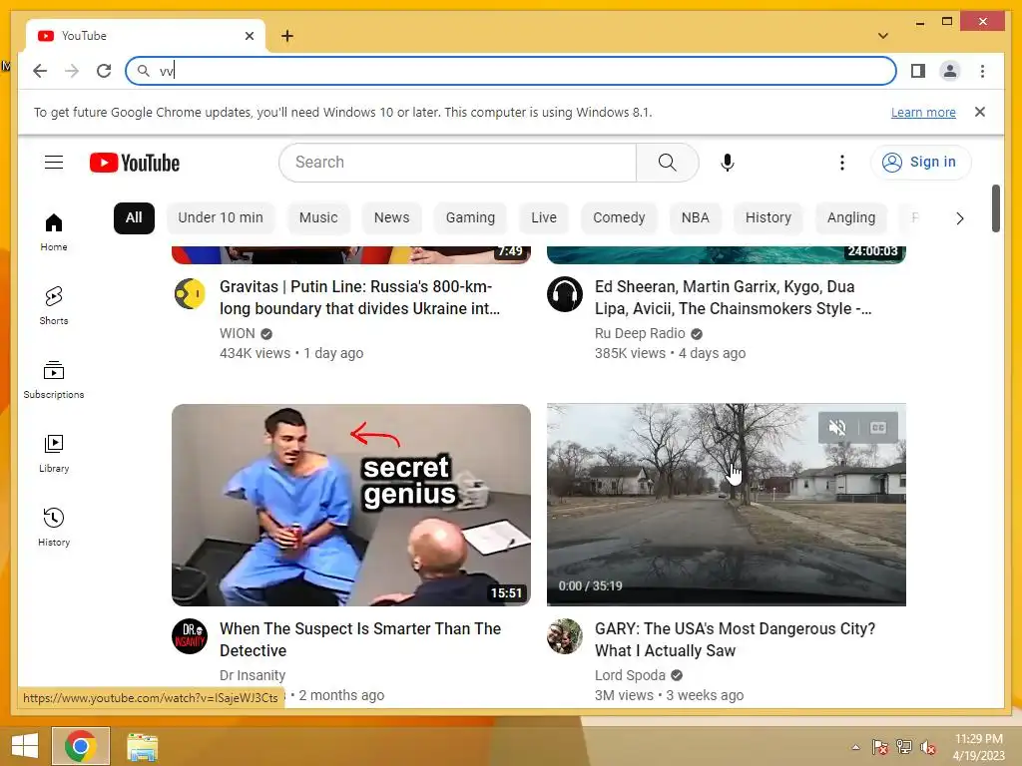Reload the page

click(104, 71)
